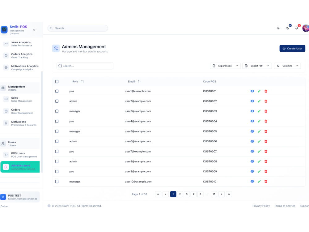Edit the CUST0008 entry
Viewport: 309px width, 232px height.
[259, 161]
